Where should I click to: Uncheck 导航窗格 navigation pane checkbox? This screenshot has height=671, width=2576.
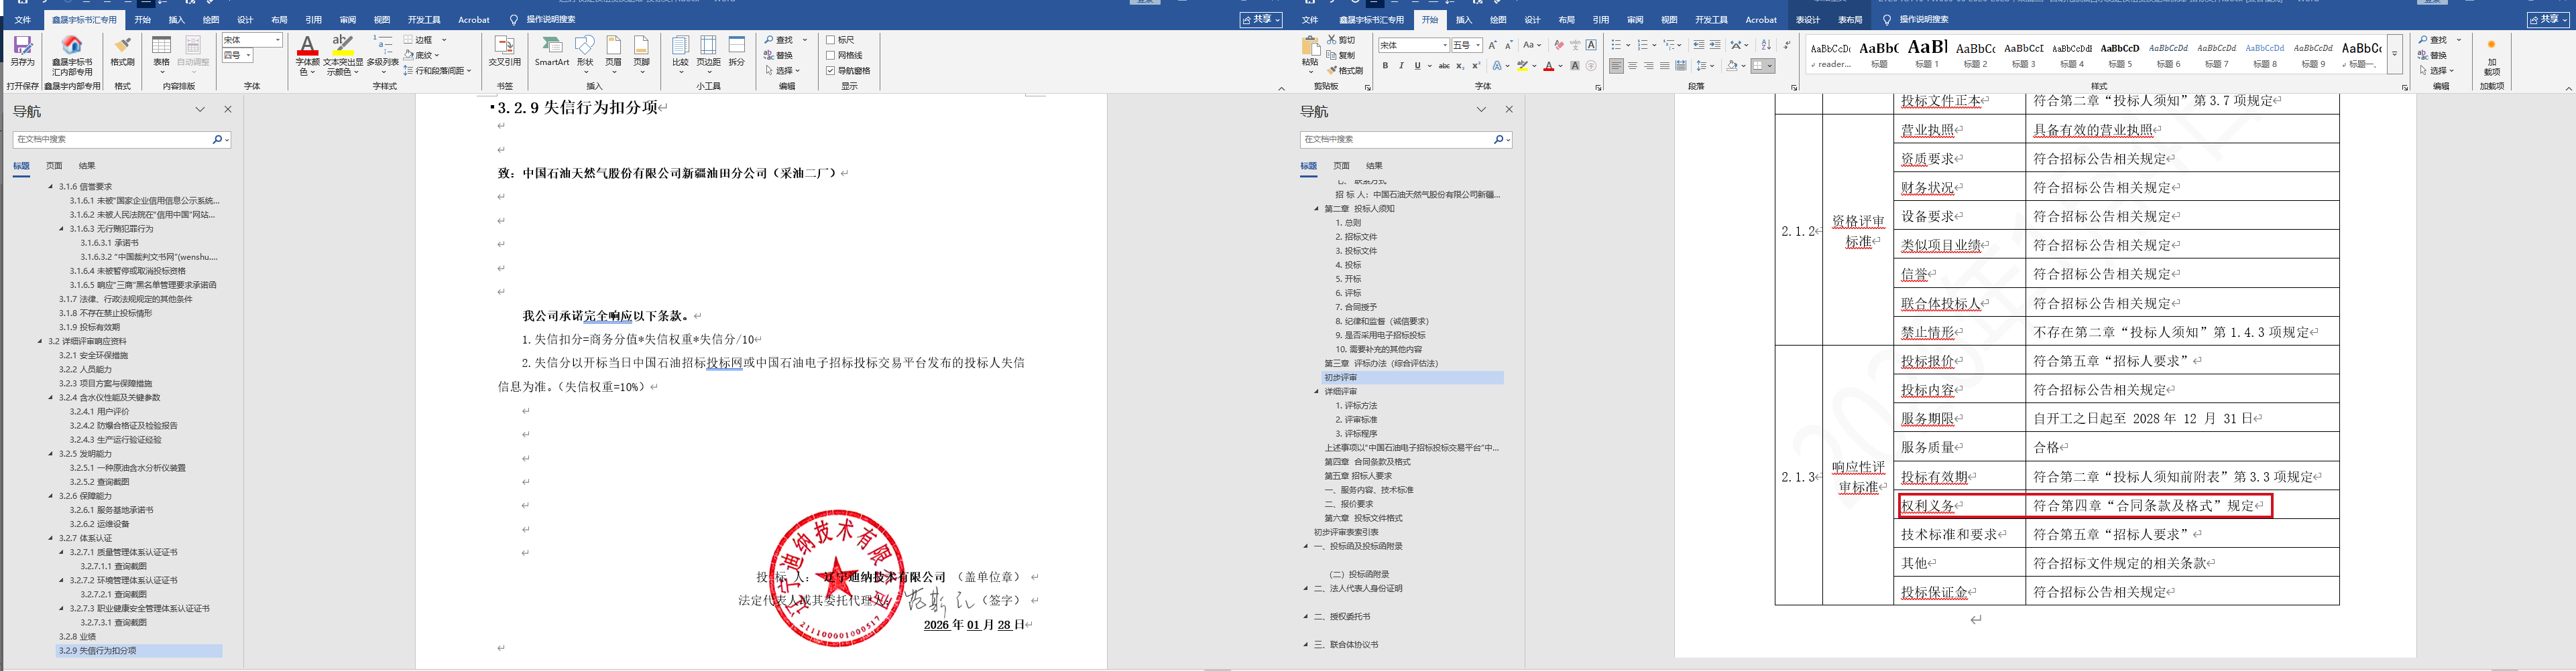click(831, 71)
